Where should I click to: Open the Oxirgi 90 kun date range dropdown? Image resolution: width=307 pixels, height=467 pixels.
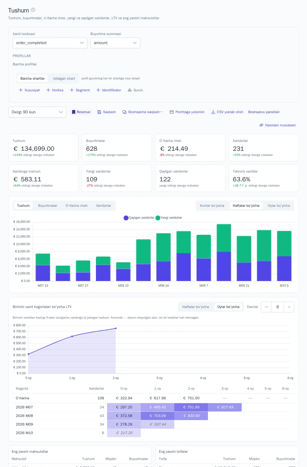point(37,112)
